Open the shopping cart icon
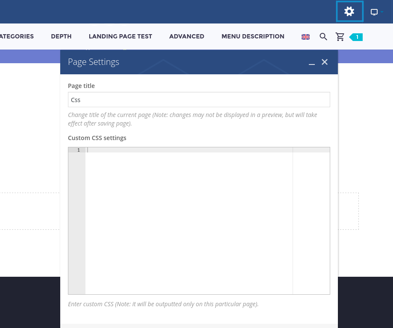 coord(340,37)
